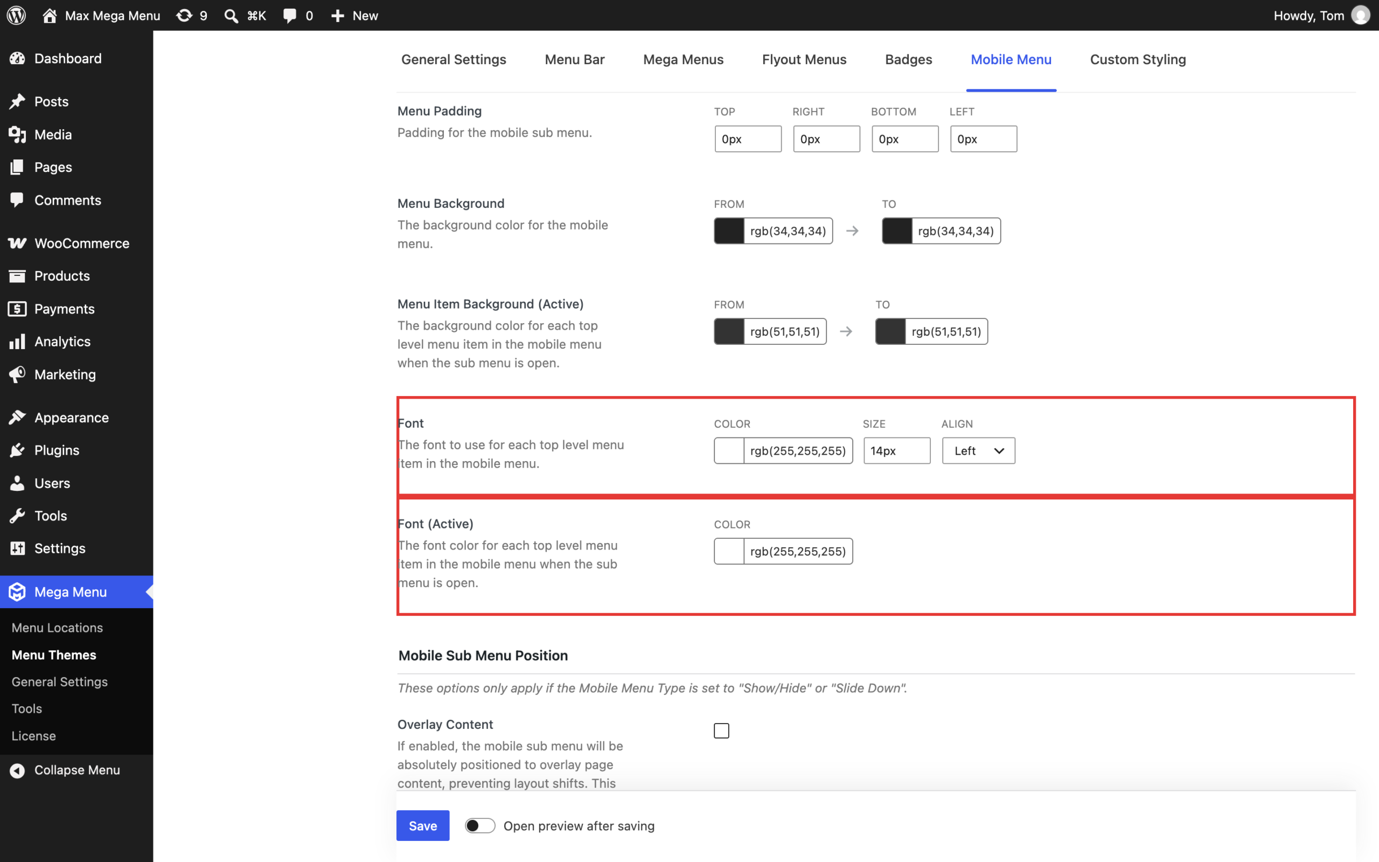Open the Media sidebar icon
The height and width of the screenshot is (862, 1379).
[17, 135]
